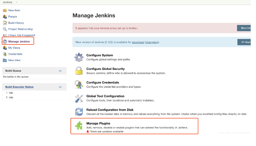
Task: Open Build Executor Status link
Action: [19, 87]
